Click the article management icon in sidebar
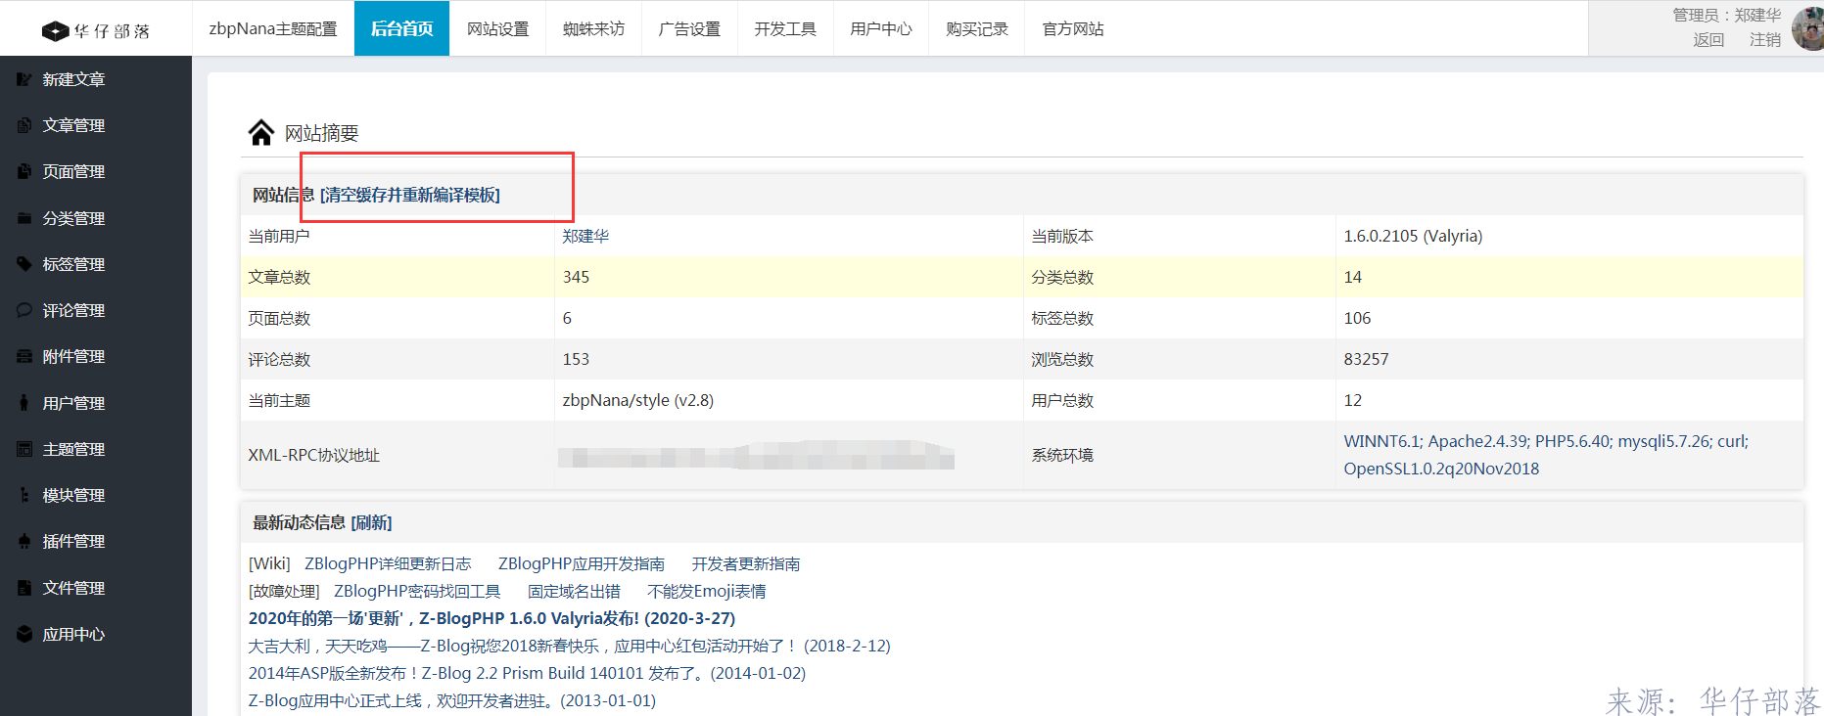Image resolution: width=1824 pixels, height=716 pixels. pyautogui.click(x=24, y=125)
